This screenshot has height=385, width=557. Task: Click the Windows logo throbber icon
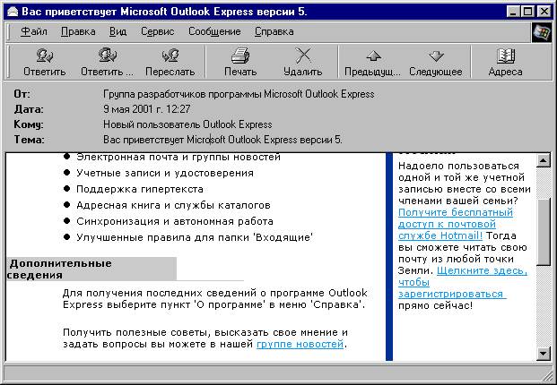coord(542,32)
